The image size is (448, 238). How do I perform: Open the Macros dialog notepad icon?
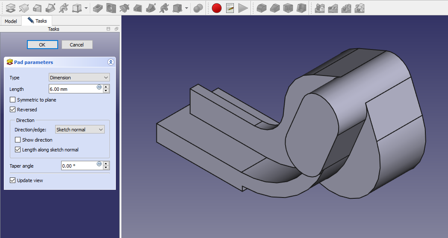[230, 8]
